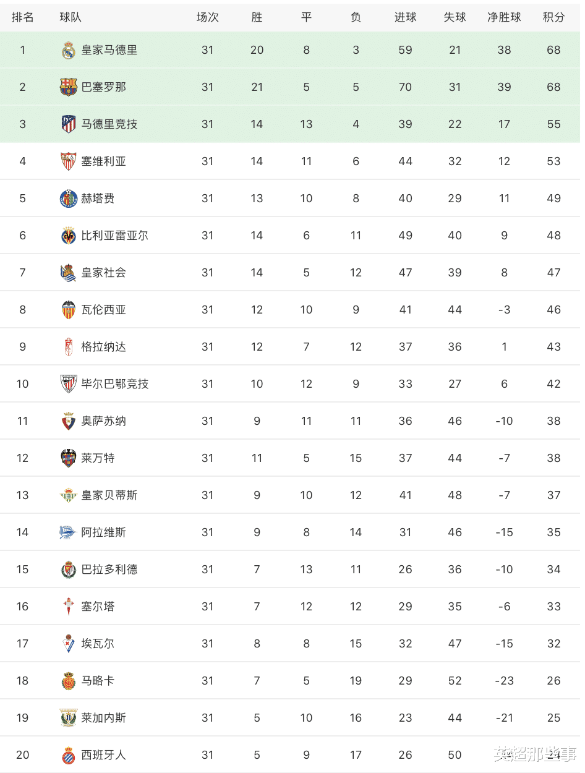The image size is (585, 773).
Task: Click the Mallorca club crest
Action: coord(68,681)
